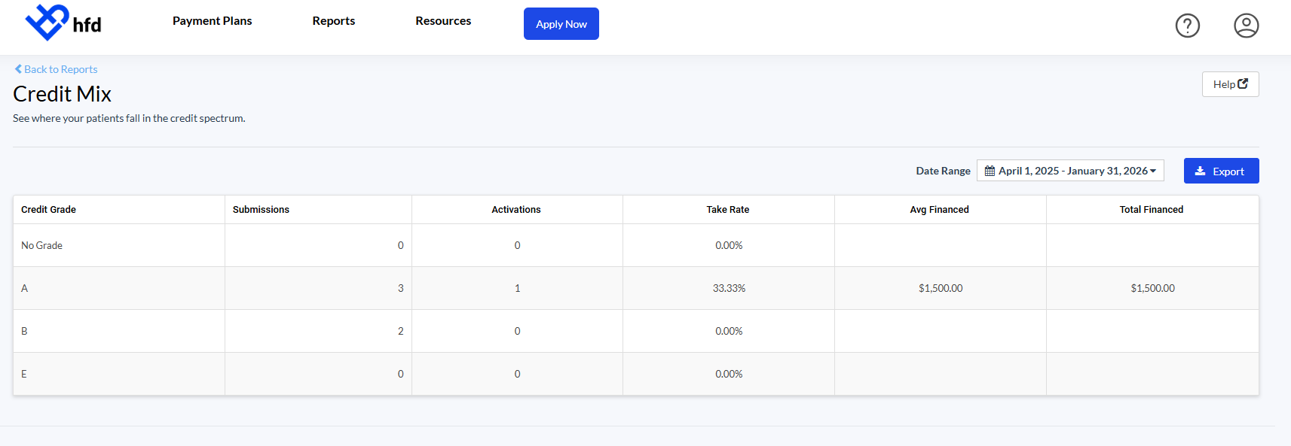Open the Payment Plans menu
1291x446 pixels.
[212, 21]
